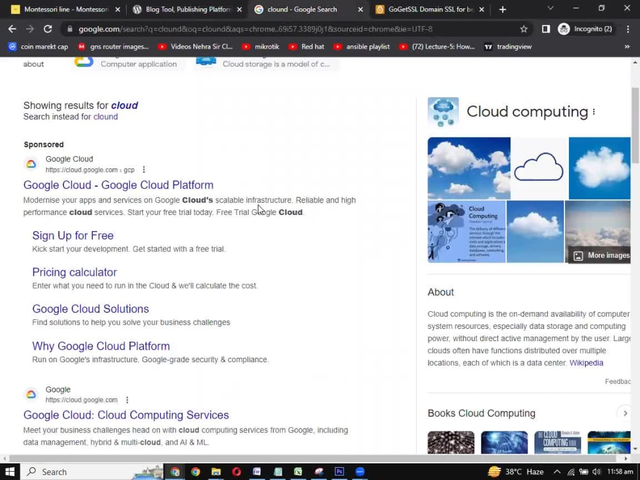Open ad options for the sponsored Google Cloud result
Screen dimensions: 640x480
click(x=143, y=170)
